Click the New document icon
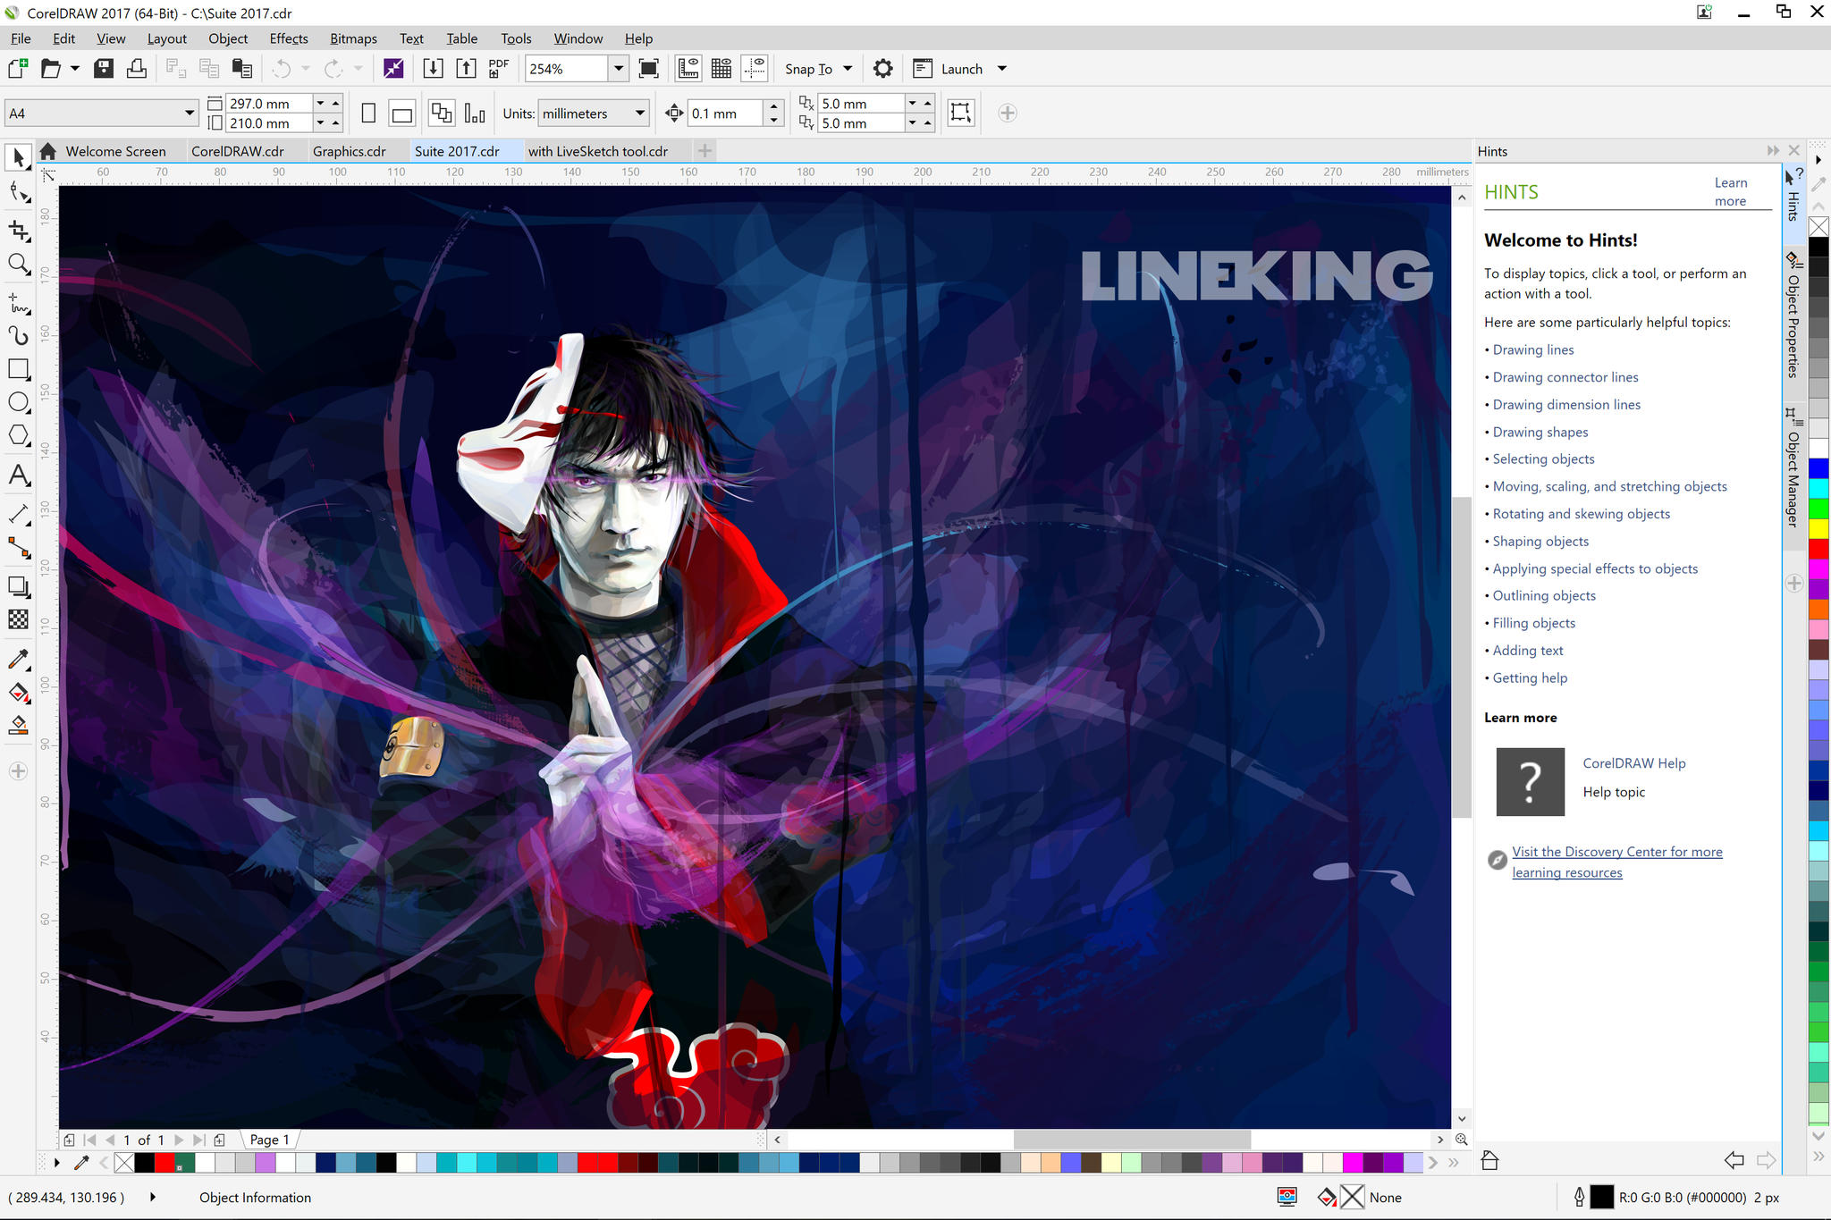Viewport: 1831px width, 1220px height. 18,69
